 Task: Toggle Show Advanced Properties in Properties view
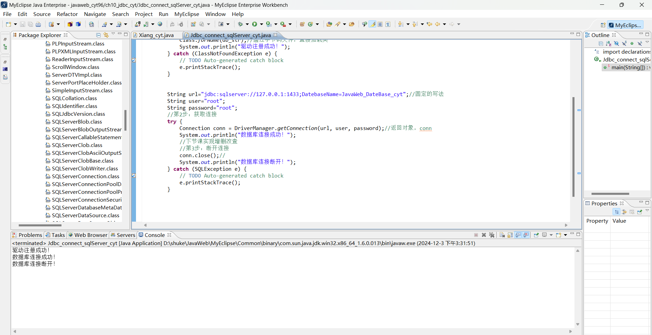point(624,212)
